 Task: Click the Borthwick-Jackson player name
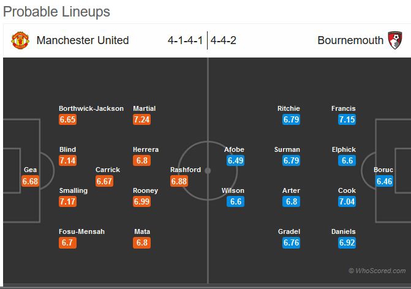coord(91,108)
